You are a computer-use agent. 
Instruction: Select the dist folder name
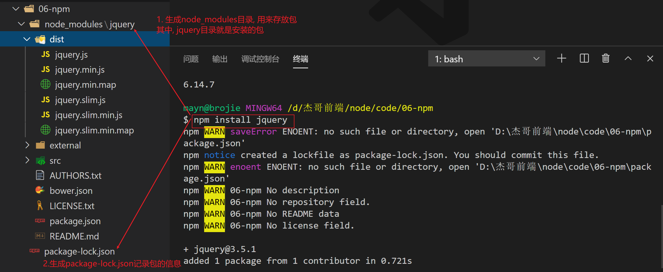(x=57, y=39)
